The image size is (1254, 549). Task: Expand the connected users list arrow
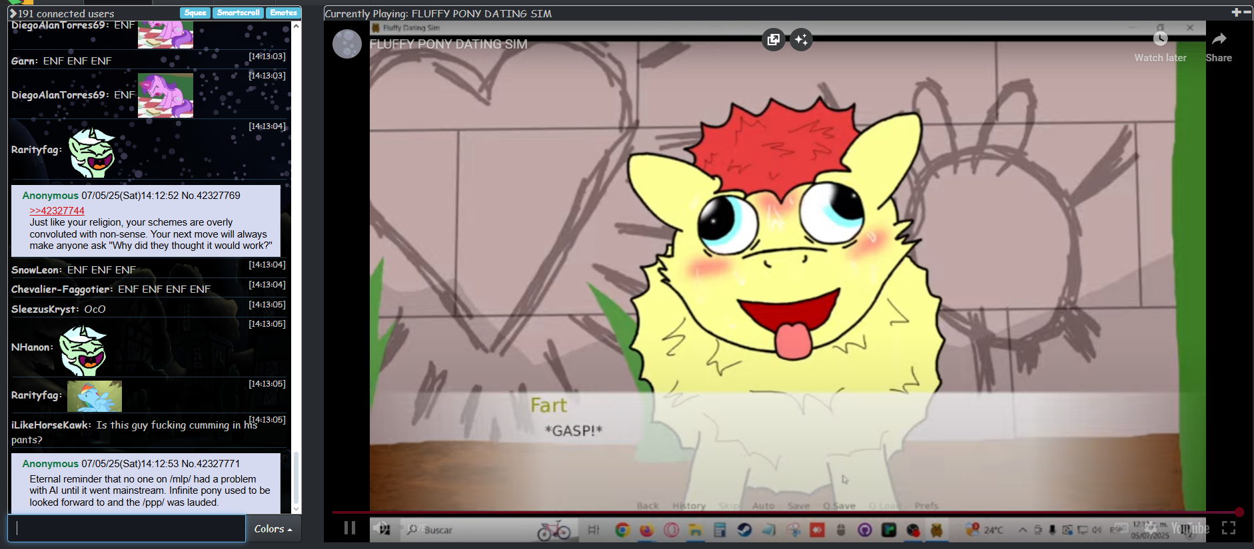[13, 13]
